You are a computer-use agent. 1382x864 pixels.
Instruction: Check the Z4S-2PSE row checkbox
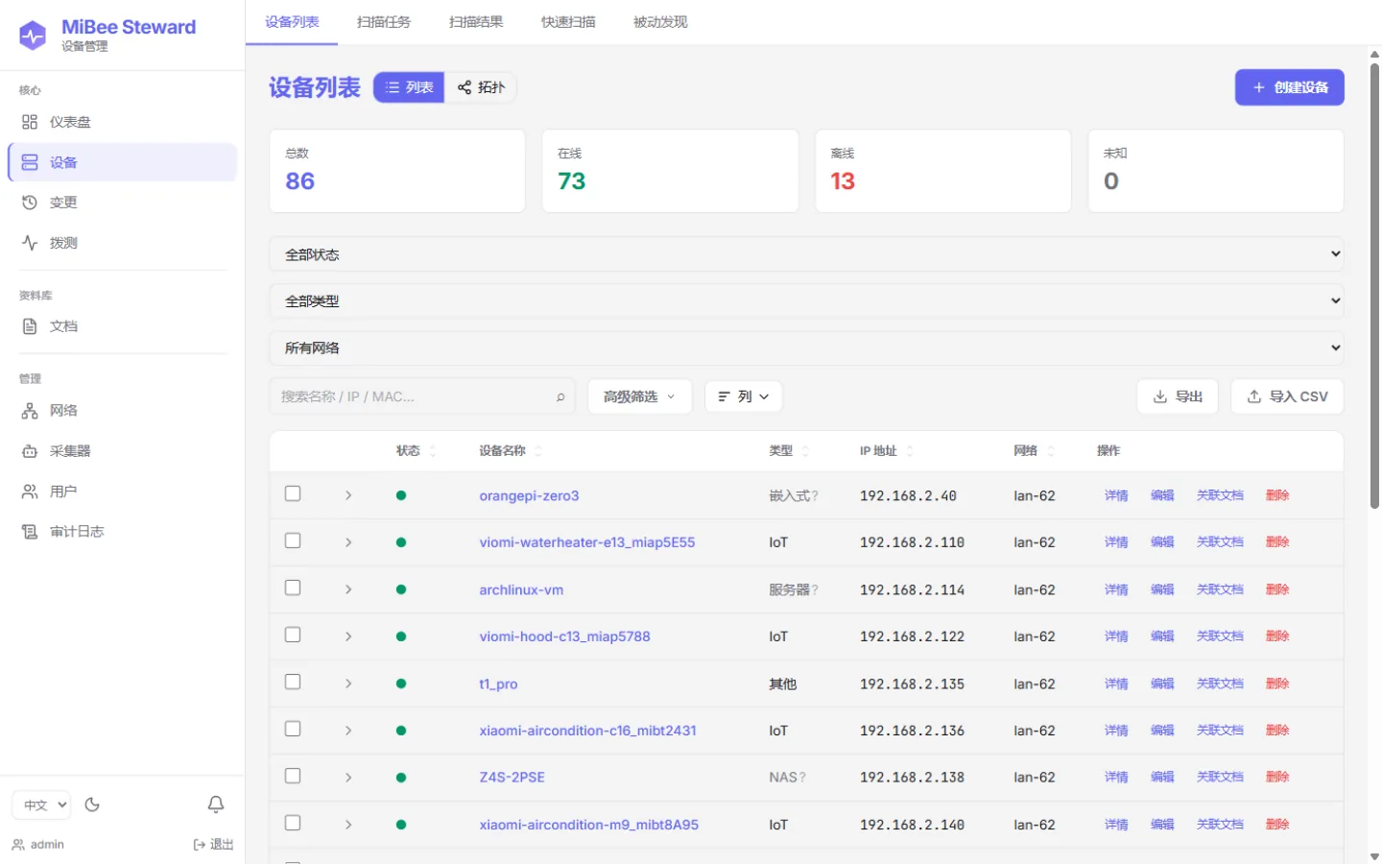293,776
